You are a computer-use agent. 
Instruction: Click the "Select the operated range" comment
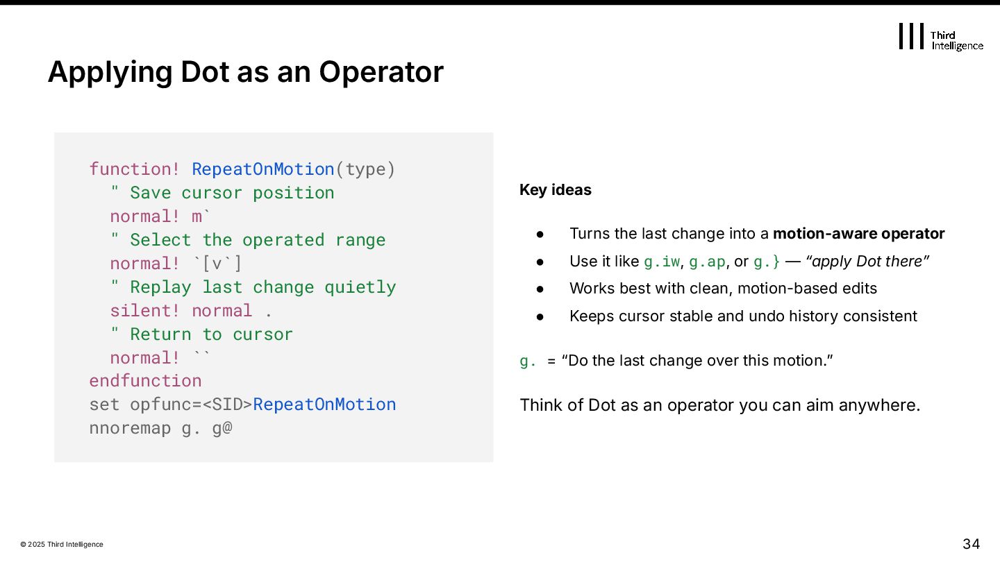click(x=247, y=240)
